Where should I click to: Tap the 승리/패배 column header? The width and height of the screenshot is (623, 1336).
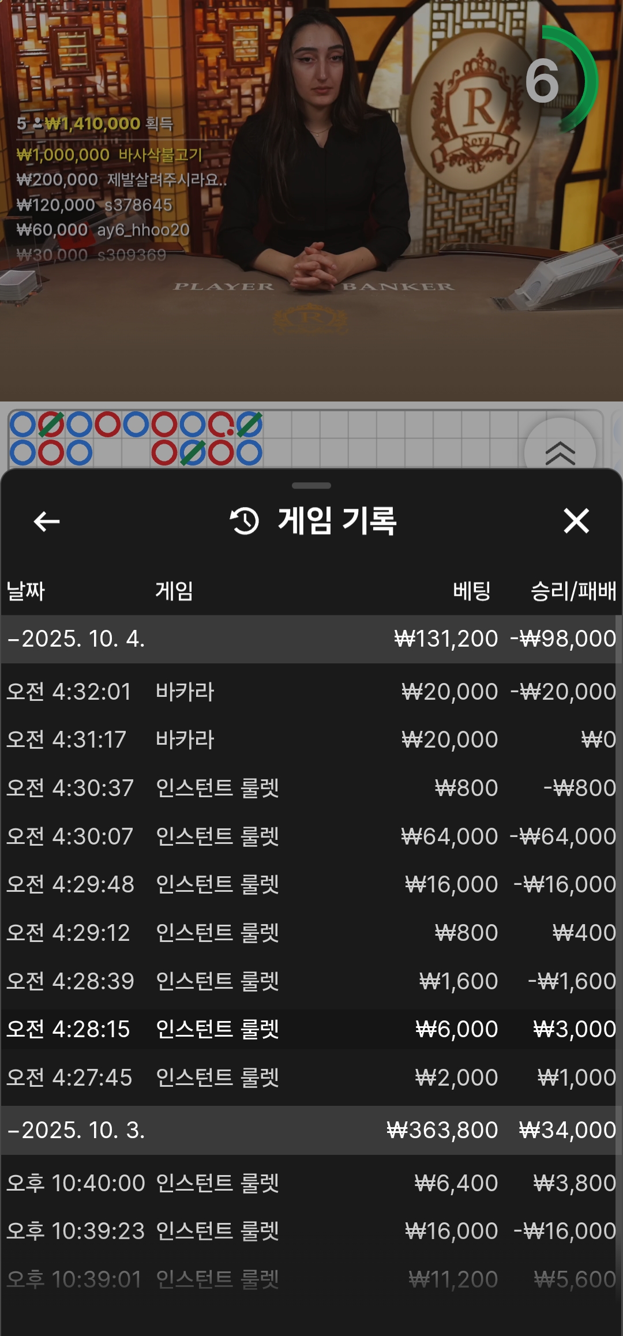pyautogui.click(x=573, y=591)
